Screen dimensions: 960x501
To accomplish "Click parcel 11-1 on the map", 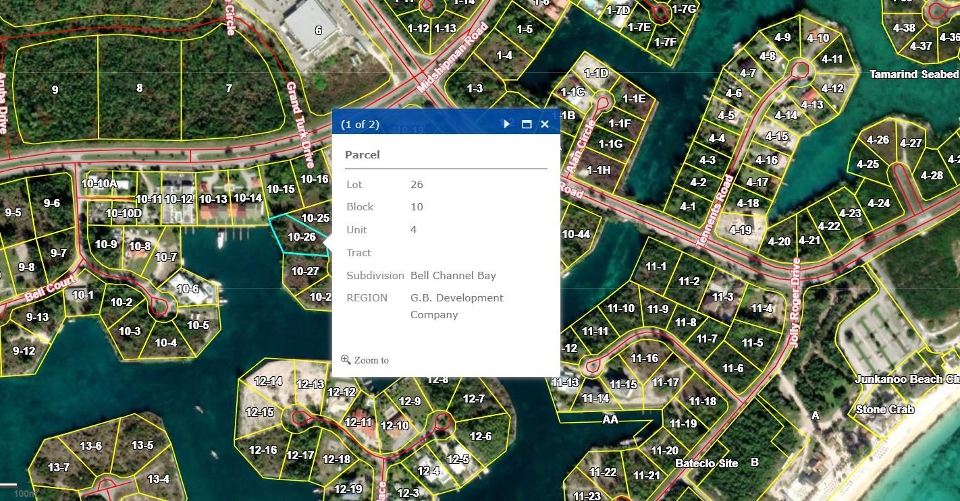I will pos(656,267).
